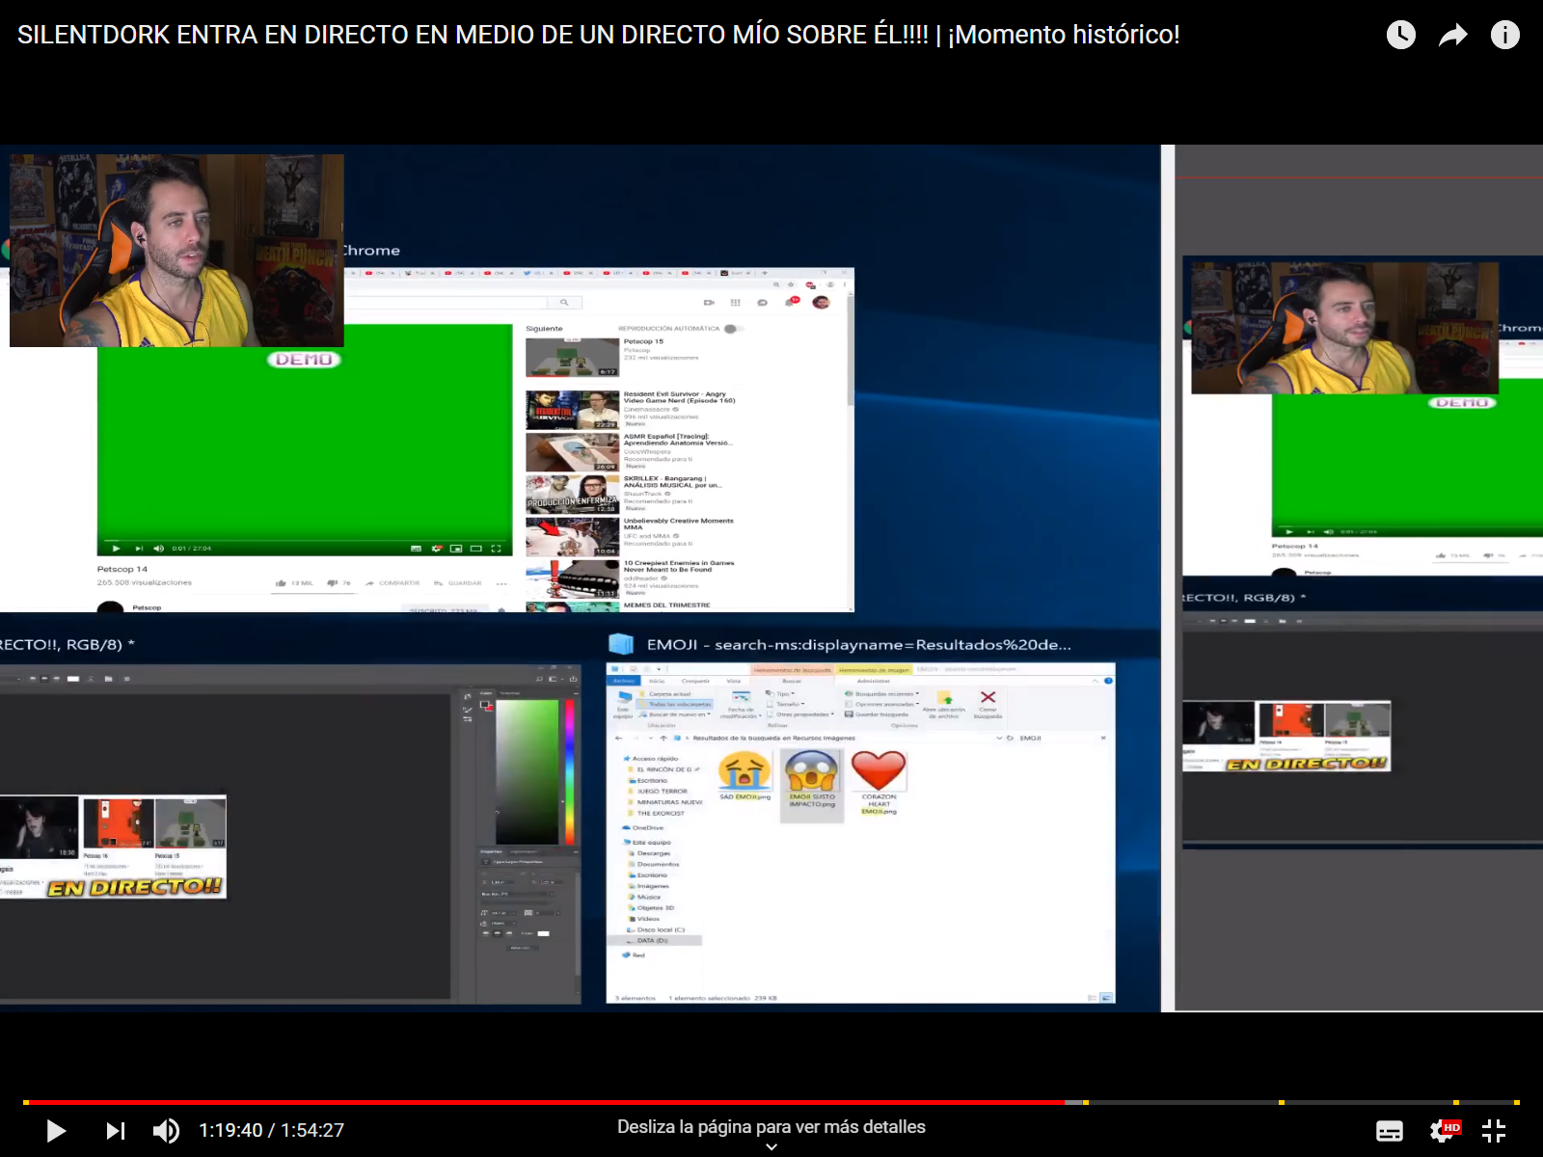Open the HD settings gear
Image resolution: width=1543 pixels, height=1157 pixels.
[x=1443, y=1130]
